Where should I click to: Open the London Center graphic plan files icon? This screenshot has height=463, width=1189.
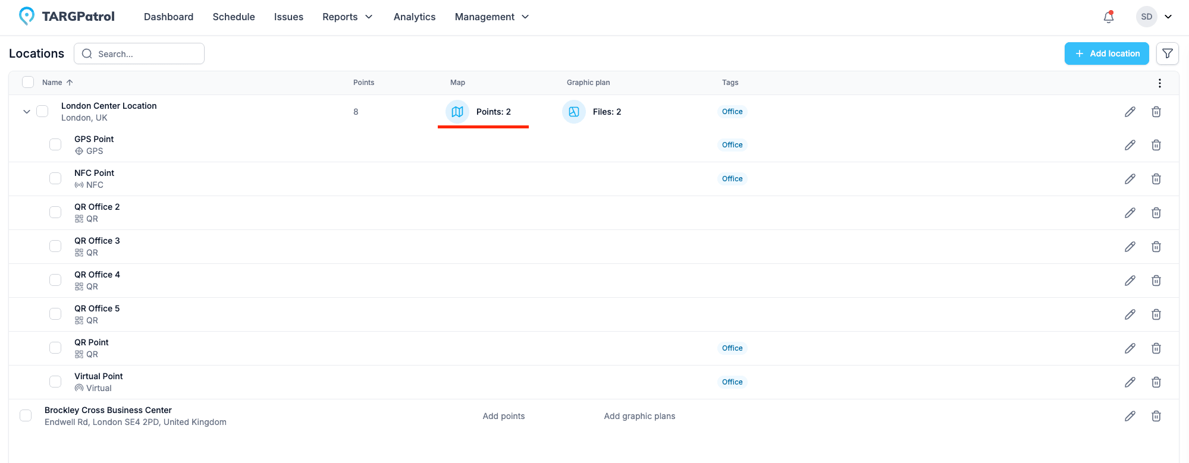(573, 112)
